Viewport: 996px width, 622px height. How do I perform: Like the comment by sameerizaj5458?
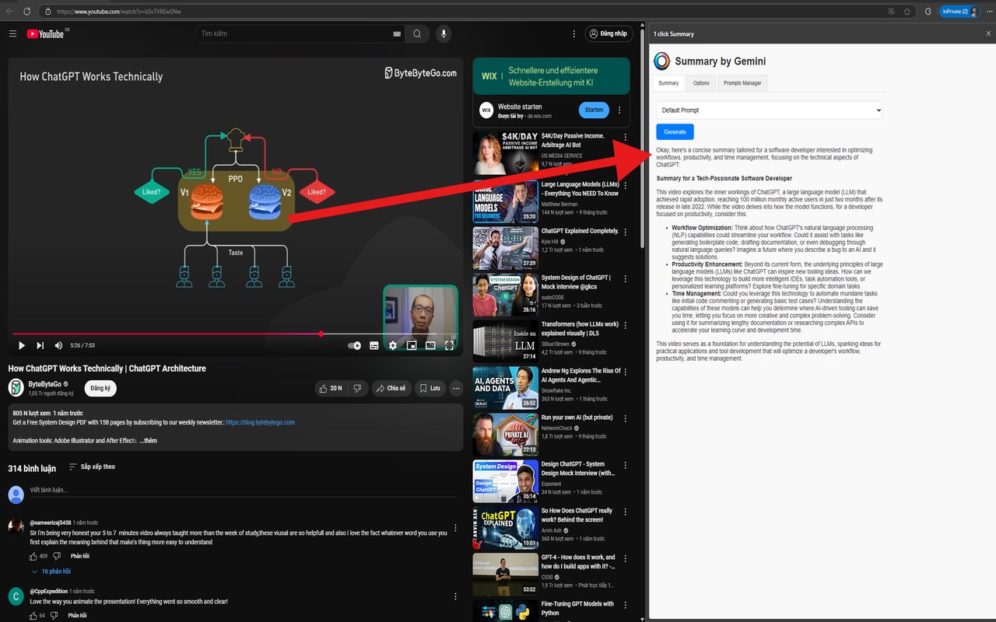[x=33, y=557]
